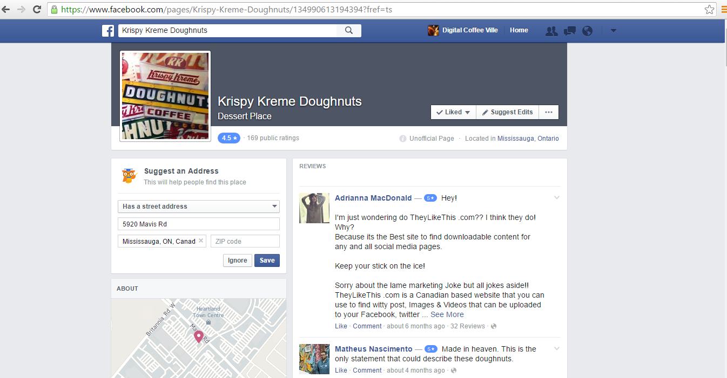Open the account dropdown arrow

click(x=613, y=31)
